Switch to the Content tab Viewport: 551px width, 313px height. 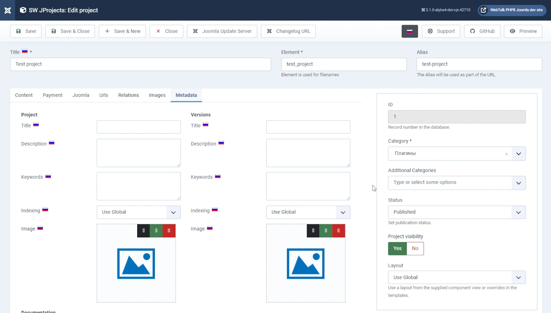coord(24,95)
